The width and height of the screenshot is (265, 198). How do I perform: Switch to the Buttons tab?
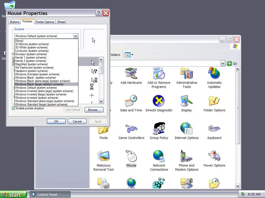[x=14, y=22]
